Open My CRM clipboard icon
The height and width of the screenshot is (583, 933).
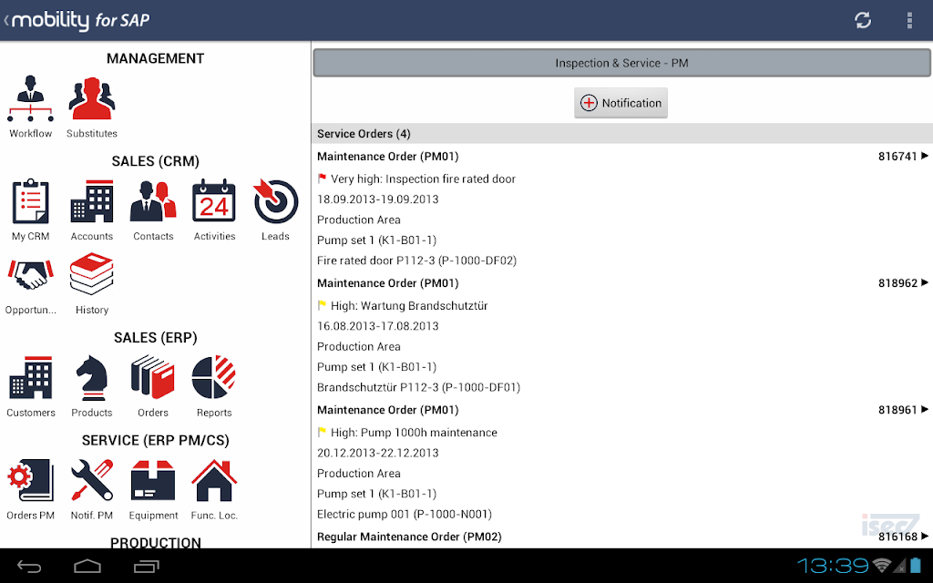30,201
